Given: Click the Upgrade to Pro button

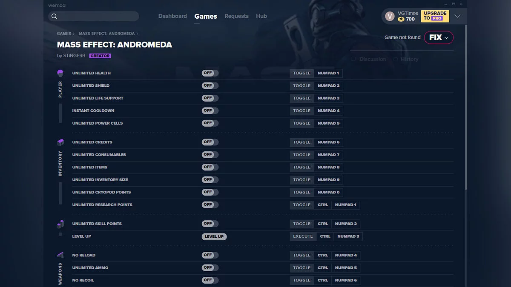Looking at the screenshot, I should coord(435,16).
